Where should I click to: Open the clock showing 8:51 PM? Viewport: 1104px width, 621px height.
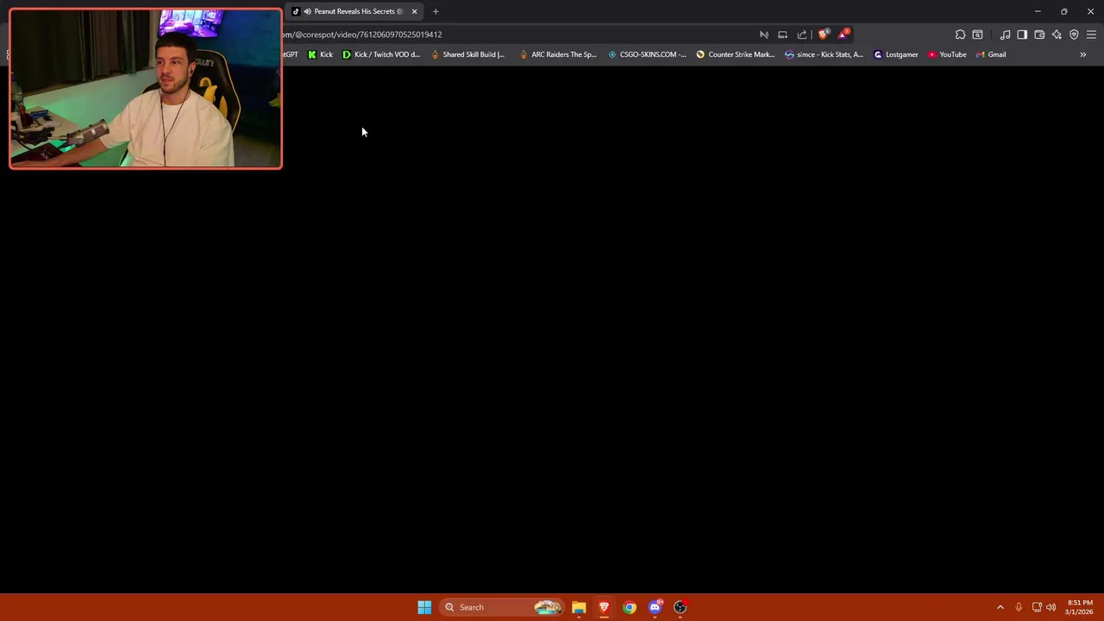[x=1080, y=607]
